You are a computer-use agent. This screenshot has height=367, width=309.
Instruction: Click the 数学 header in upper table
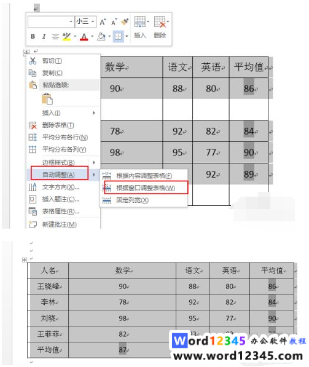[115, 67]
